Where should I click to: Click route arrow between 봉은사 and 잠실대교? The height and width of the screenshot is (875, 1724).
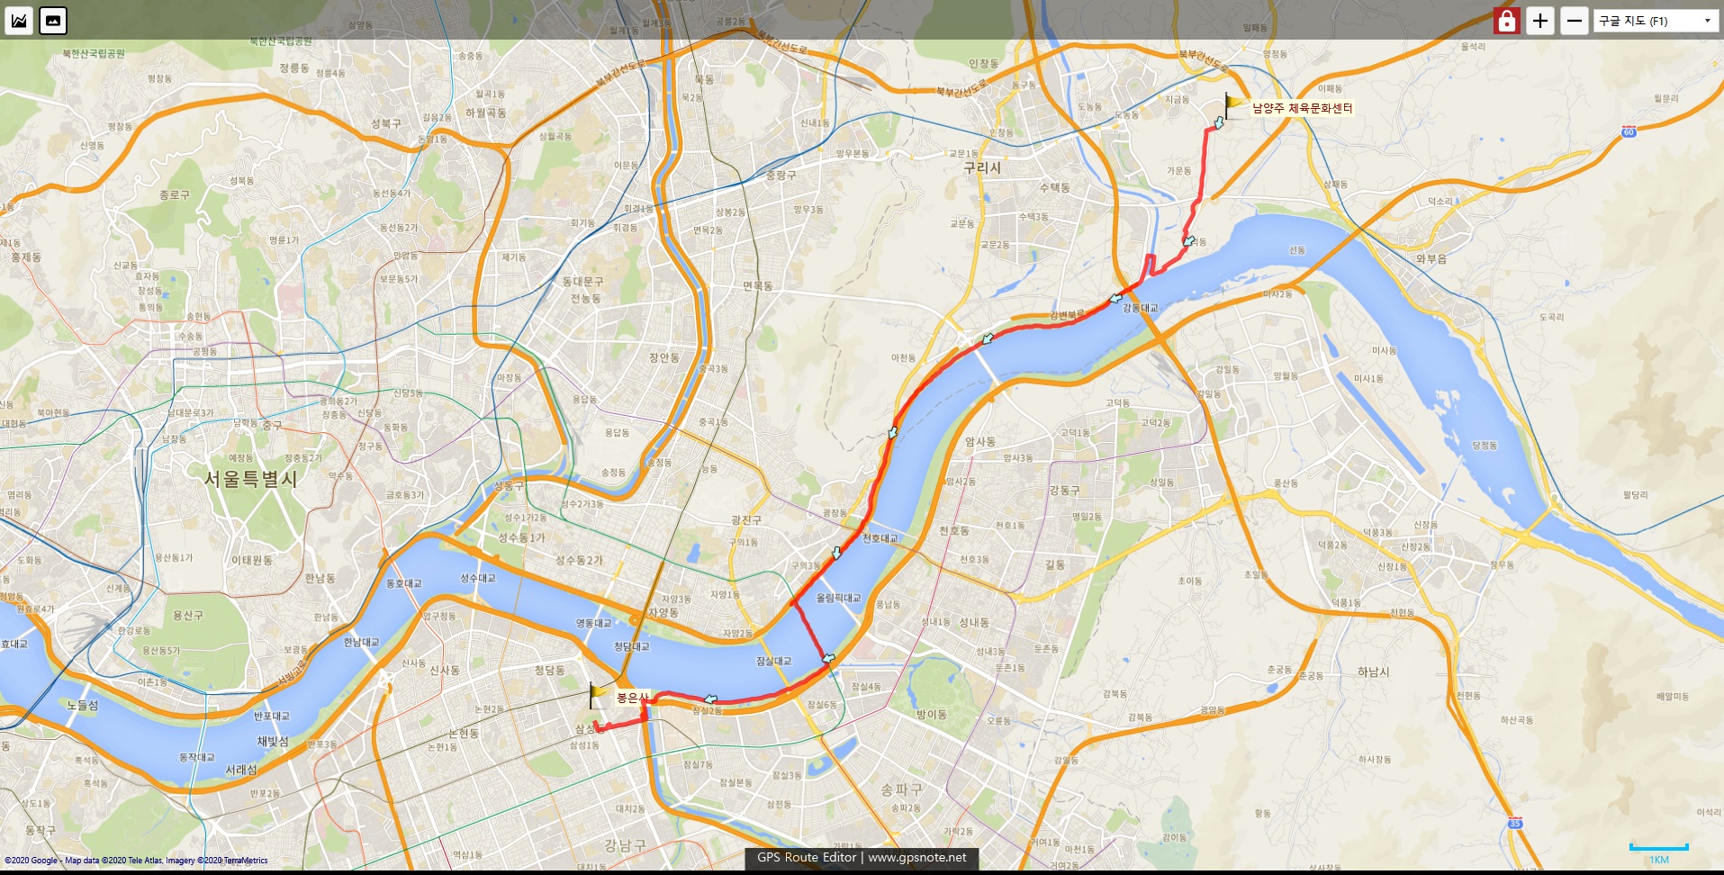tap(710, 699)
